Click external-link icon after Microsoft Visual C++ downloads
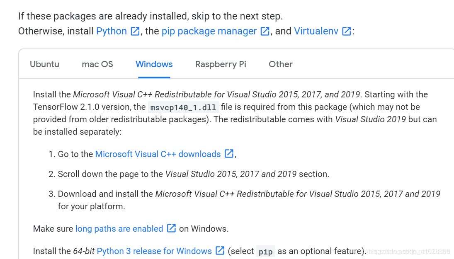 click(x=229, y=154)
